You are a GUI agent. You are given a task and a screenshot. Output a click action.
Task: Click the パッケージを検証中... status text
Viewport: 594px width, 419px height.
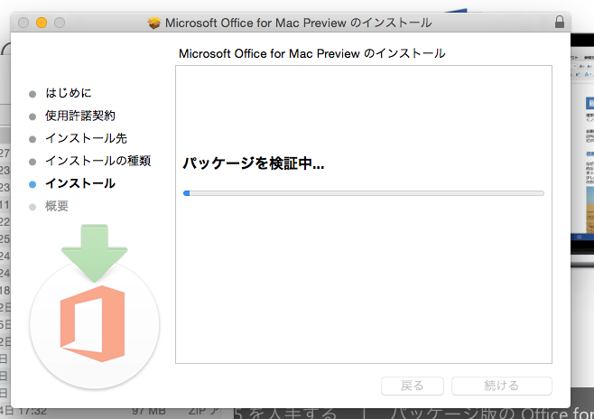point(254,163)
